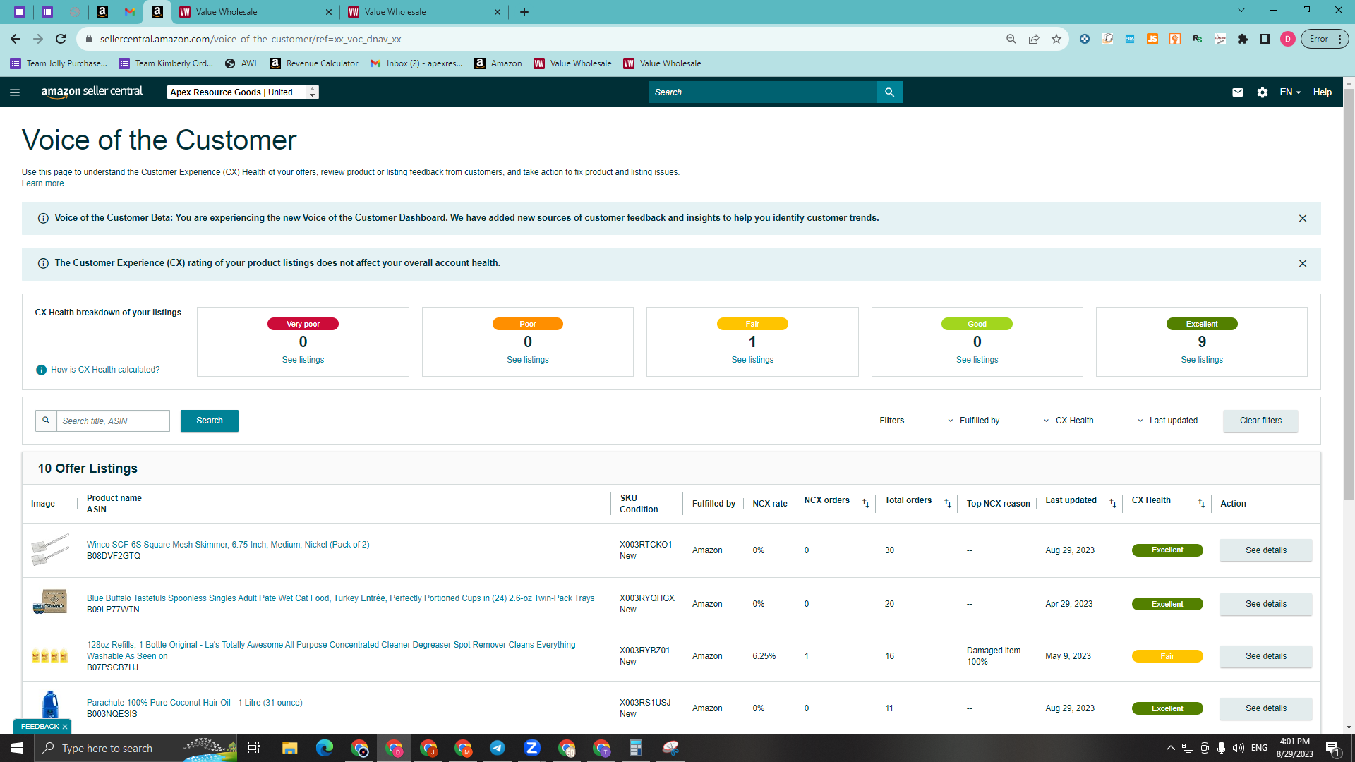1355x762 pixels.
Task: Open the browser extensions puzzle icon
Action: (x=1243, y=39)
